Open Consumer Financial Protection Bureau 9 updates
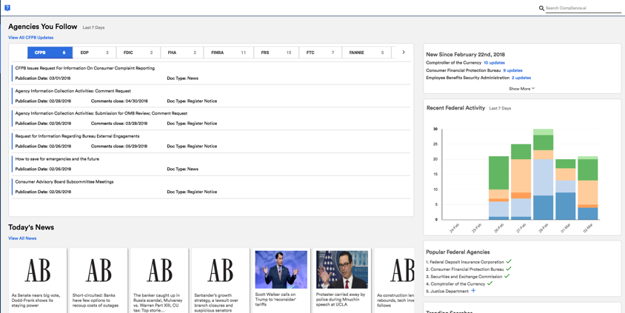Viewport: 625px width, 313px height. (512, 70)
